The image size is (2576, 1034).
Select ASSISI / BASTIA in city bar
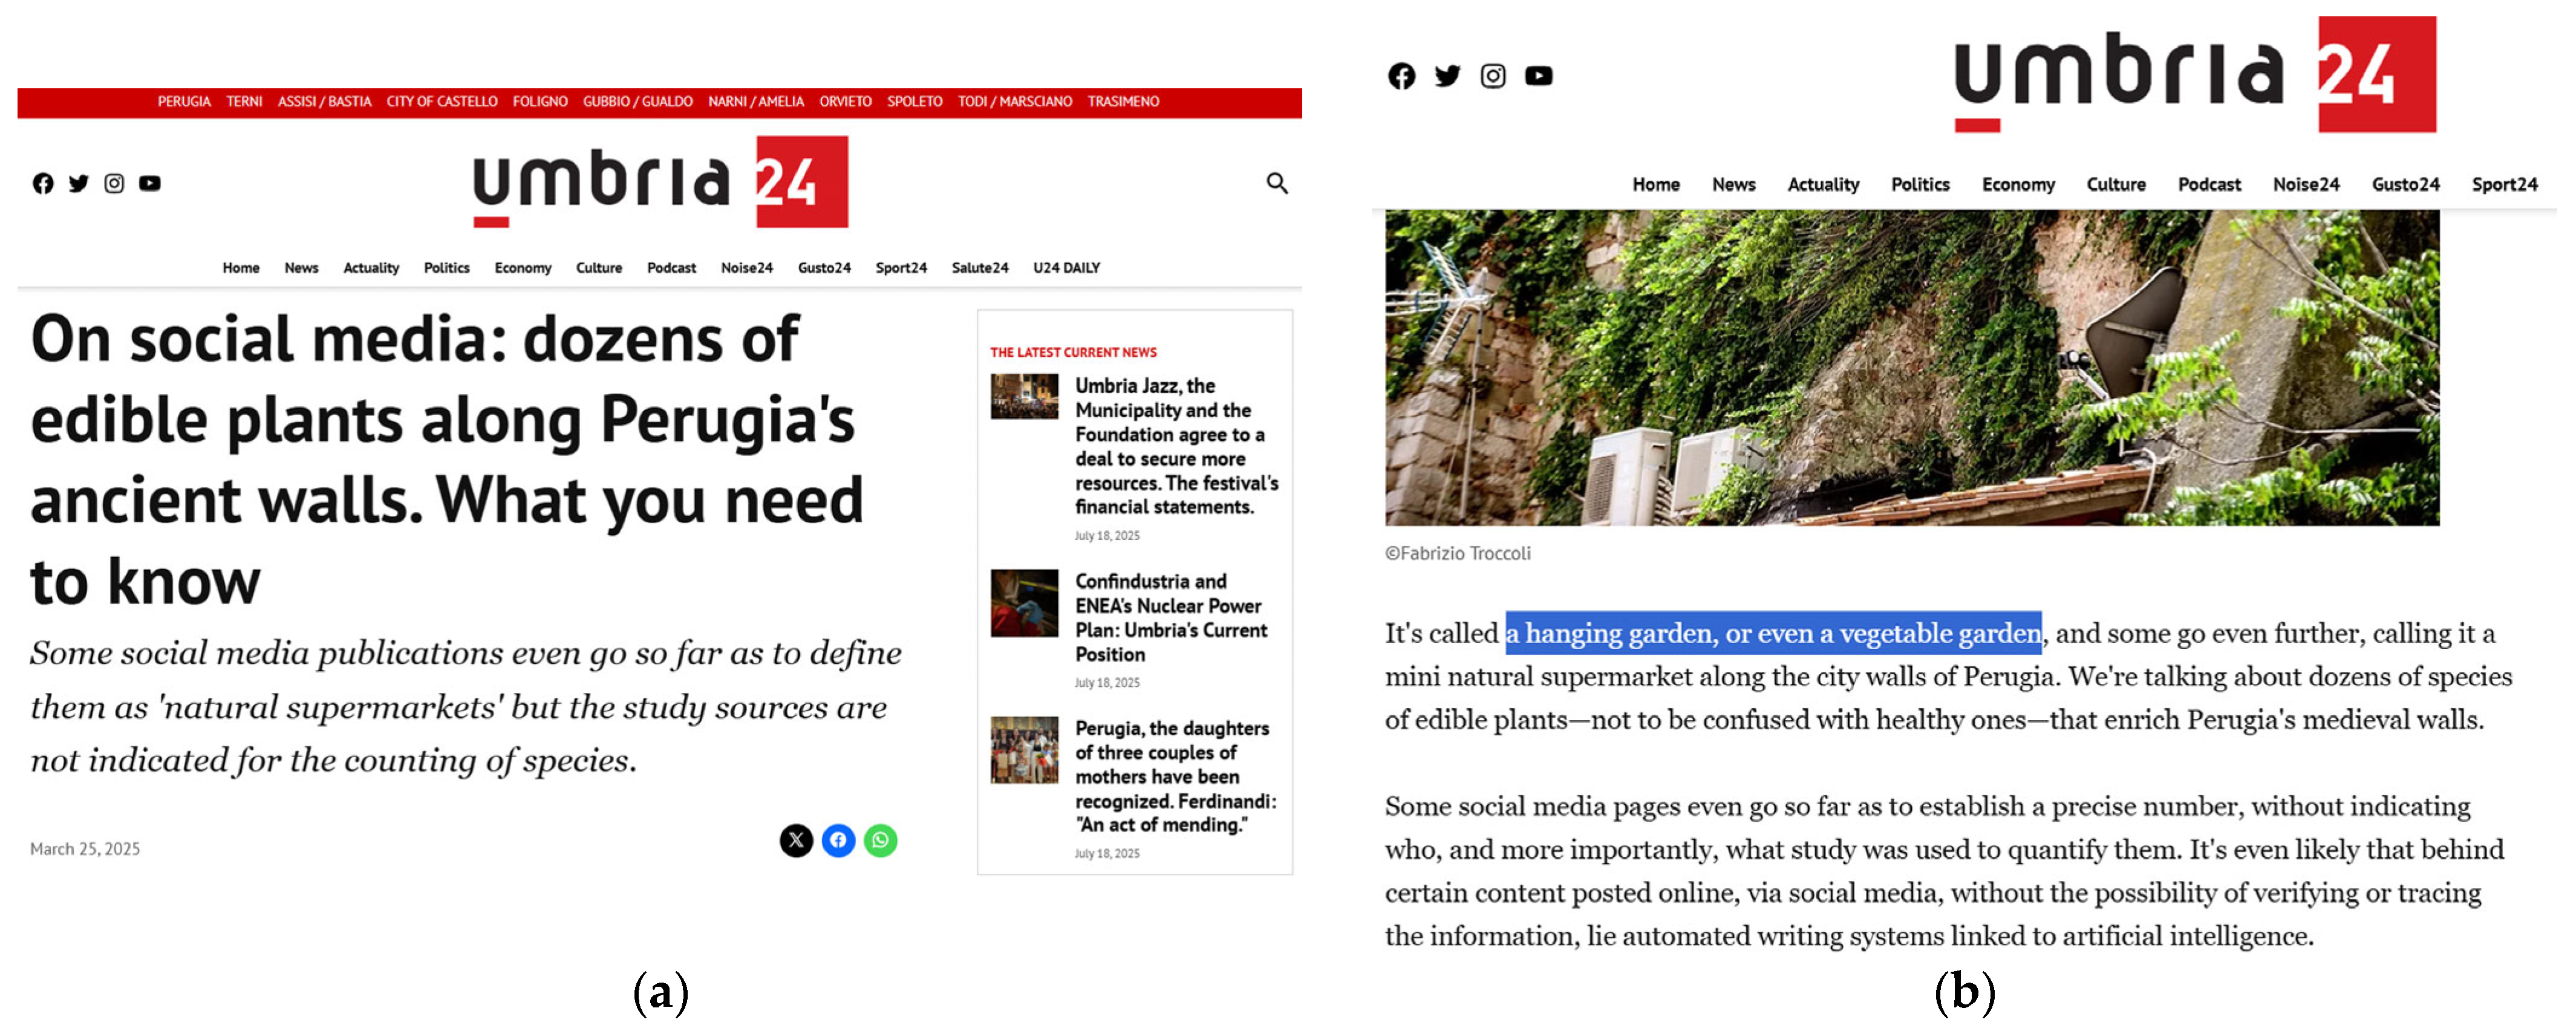[x=324, y=102]
